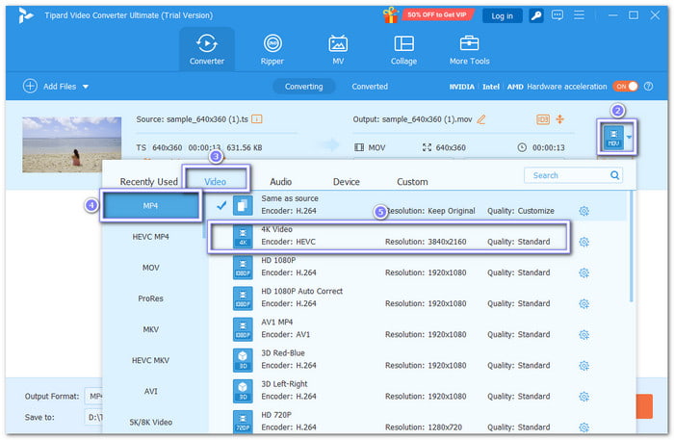
Task: Click the key register icon
Action: pos(536,15)
